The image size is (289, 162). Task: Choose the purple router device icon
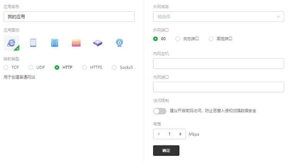pos(98,43)
